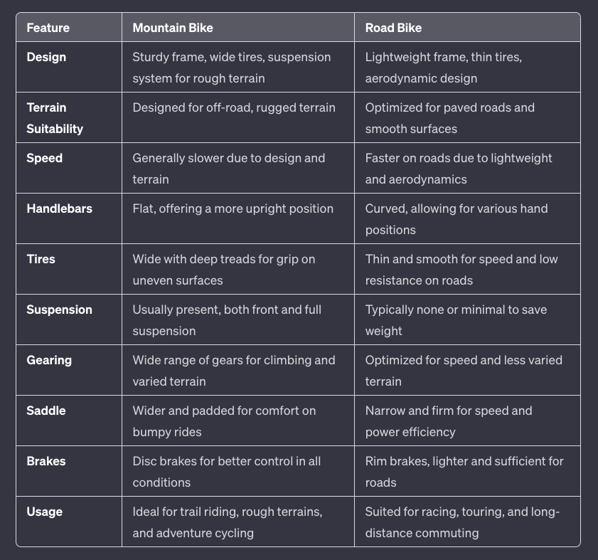The image size is (598, 560).
Task: Click the Road Bike column header
Action: point(393,28)
